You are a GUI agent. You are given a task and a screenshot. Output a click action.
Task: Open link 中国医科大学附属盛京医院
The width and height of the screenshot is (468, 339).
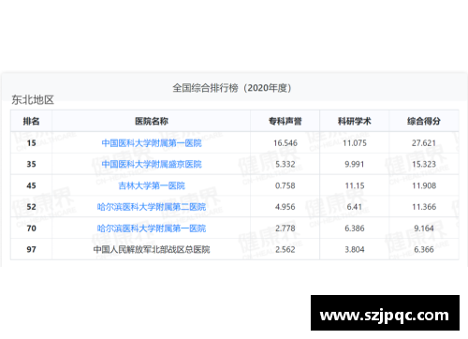(152, 164)
